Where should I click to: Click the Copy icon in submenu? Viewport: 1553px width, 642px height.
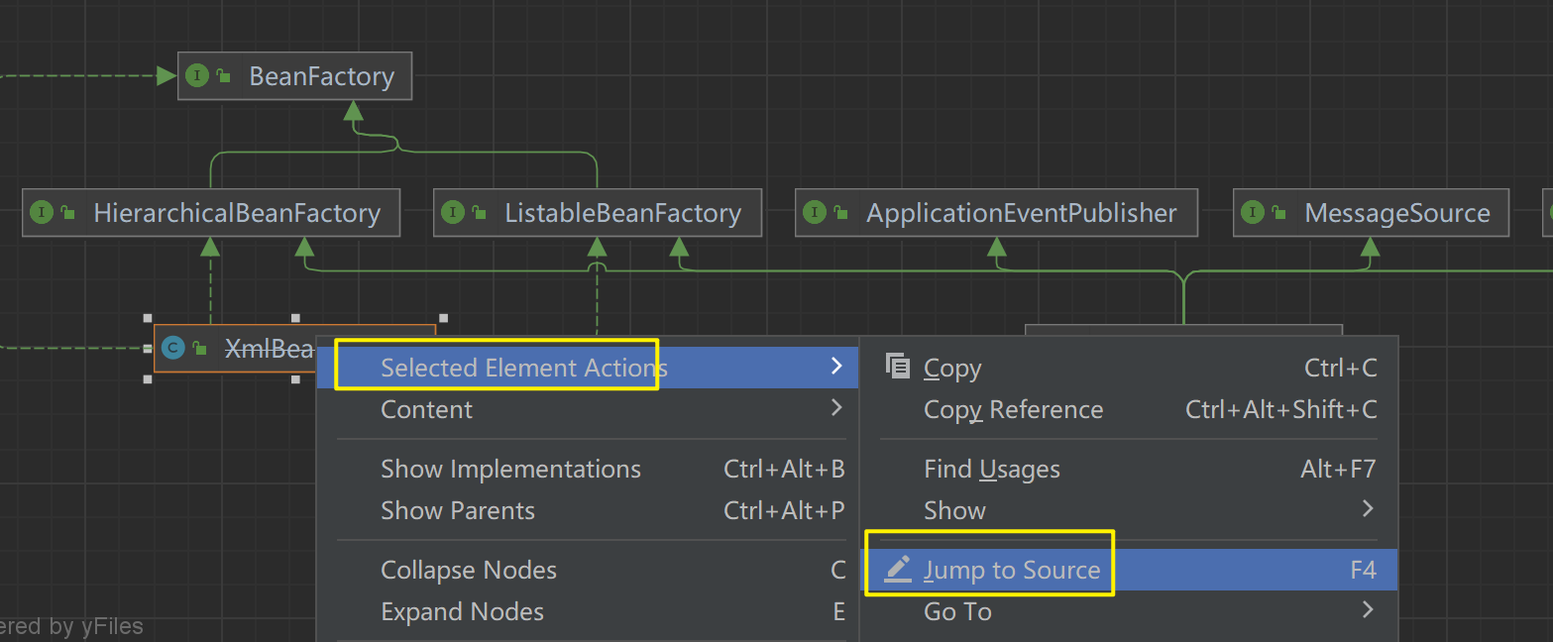pos(897,368)
